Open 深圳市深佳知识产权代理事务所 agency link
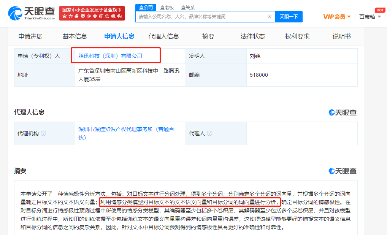387x236 pixels. coord(126,133)
